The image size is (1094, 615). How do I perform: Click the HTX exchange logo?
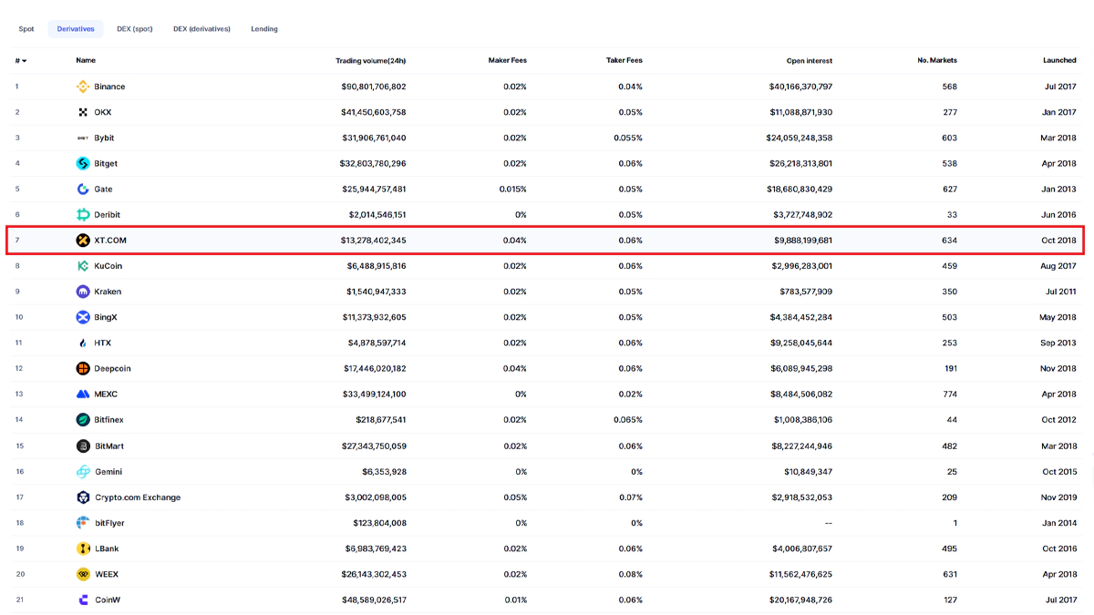click(83, 343)
